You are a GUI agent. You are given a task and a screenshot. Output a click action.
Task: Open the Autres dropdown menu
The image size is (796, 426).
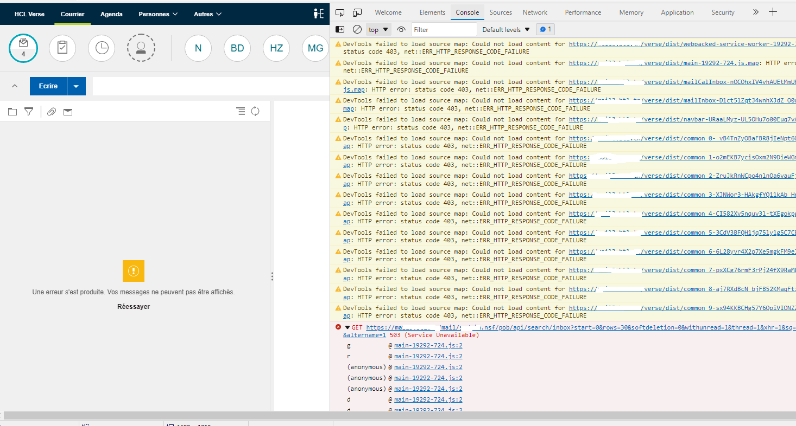click(x=207, y=14)
